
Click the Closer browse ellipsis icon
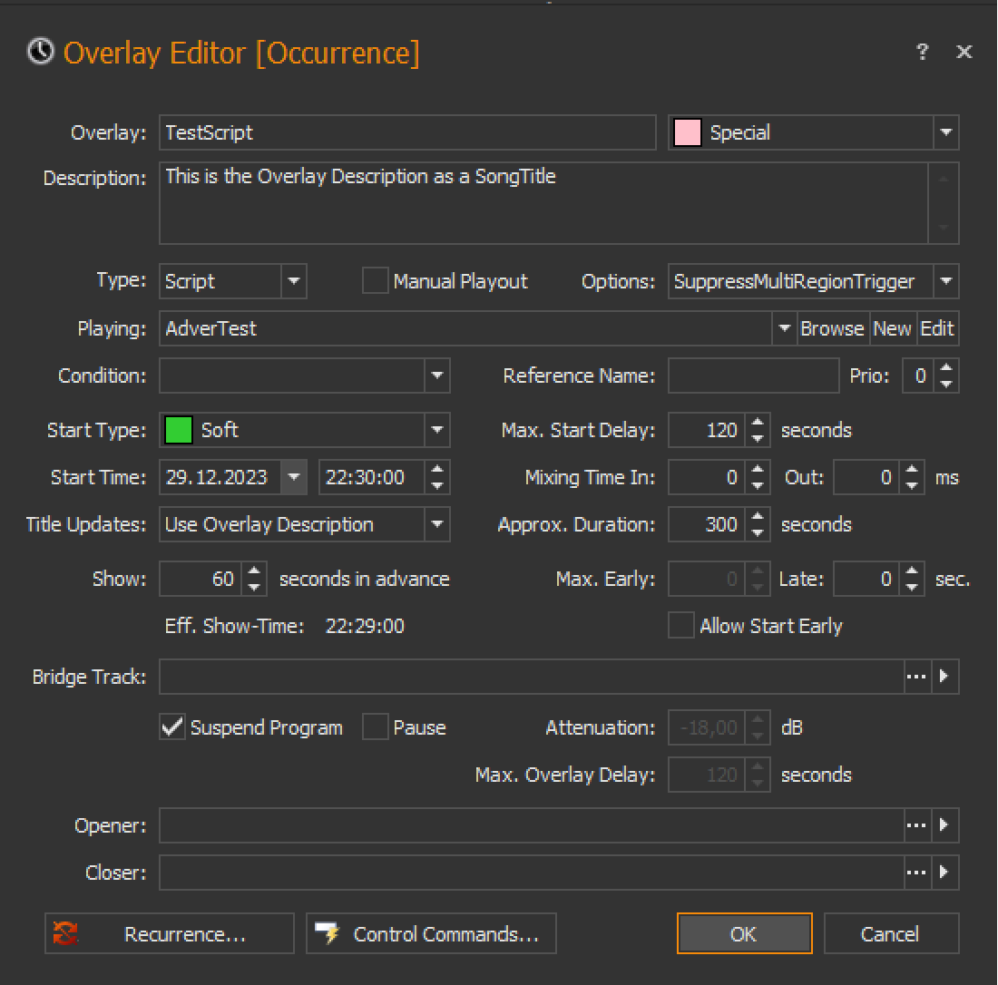[916, 873]
